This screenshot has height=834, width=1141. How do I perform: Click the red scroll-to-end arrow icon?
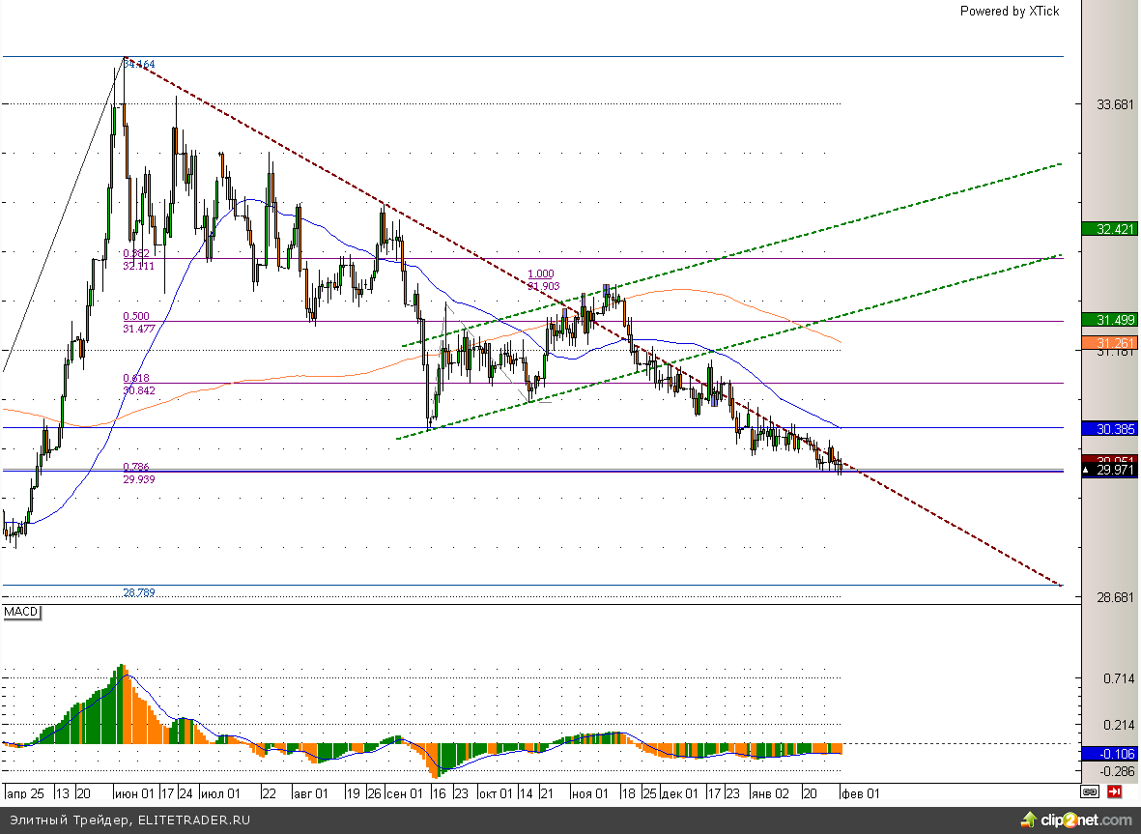(1114, 792)
